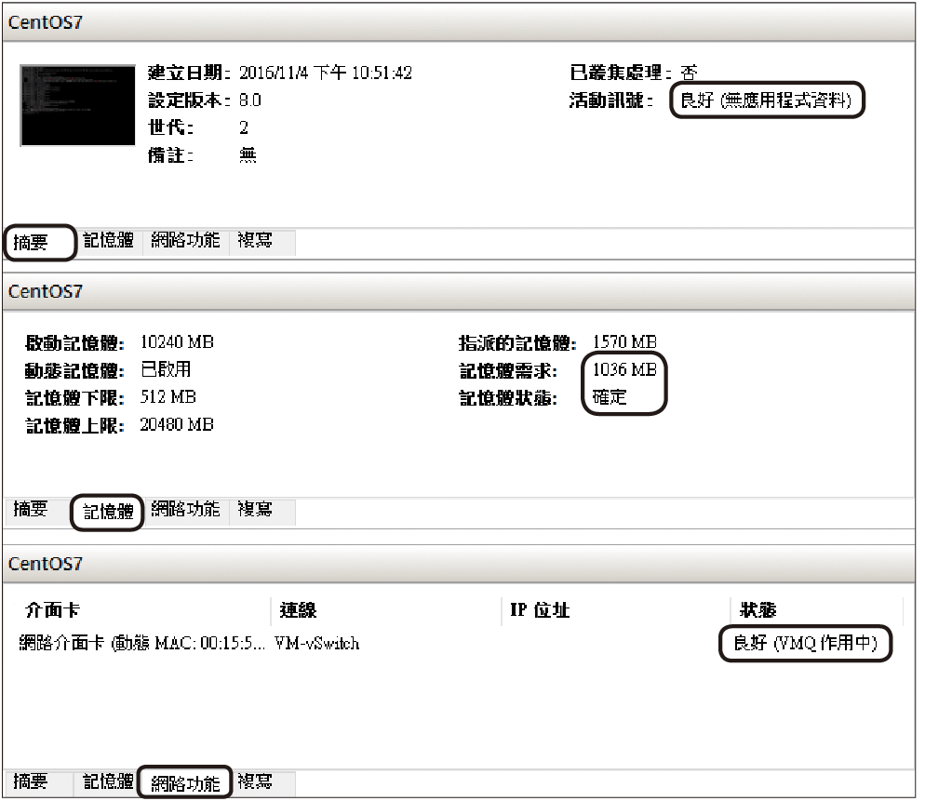This screenshot has height=801, width=925.
Task: Sort by the 狀態 column header
Action: 758,610
